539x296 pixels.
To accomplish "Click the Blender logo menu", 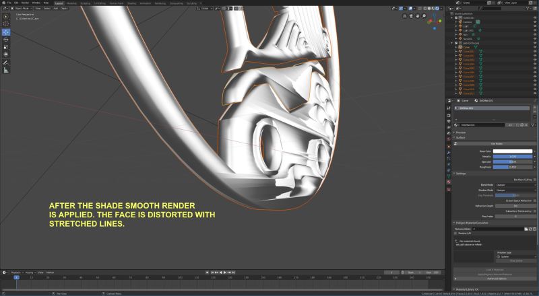I will click(x=3, y=3).
